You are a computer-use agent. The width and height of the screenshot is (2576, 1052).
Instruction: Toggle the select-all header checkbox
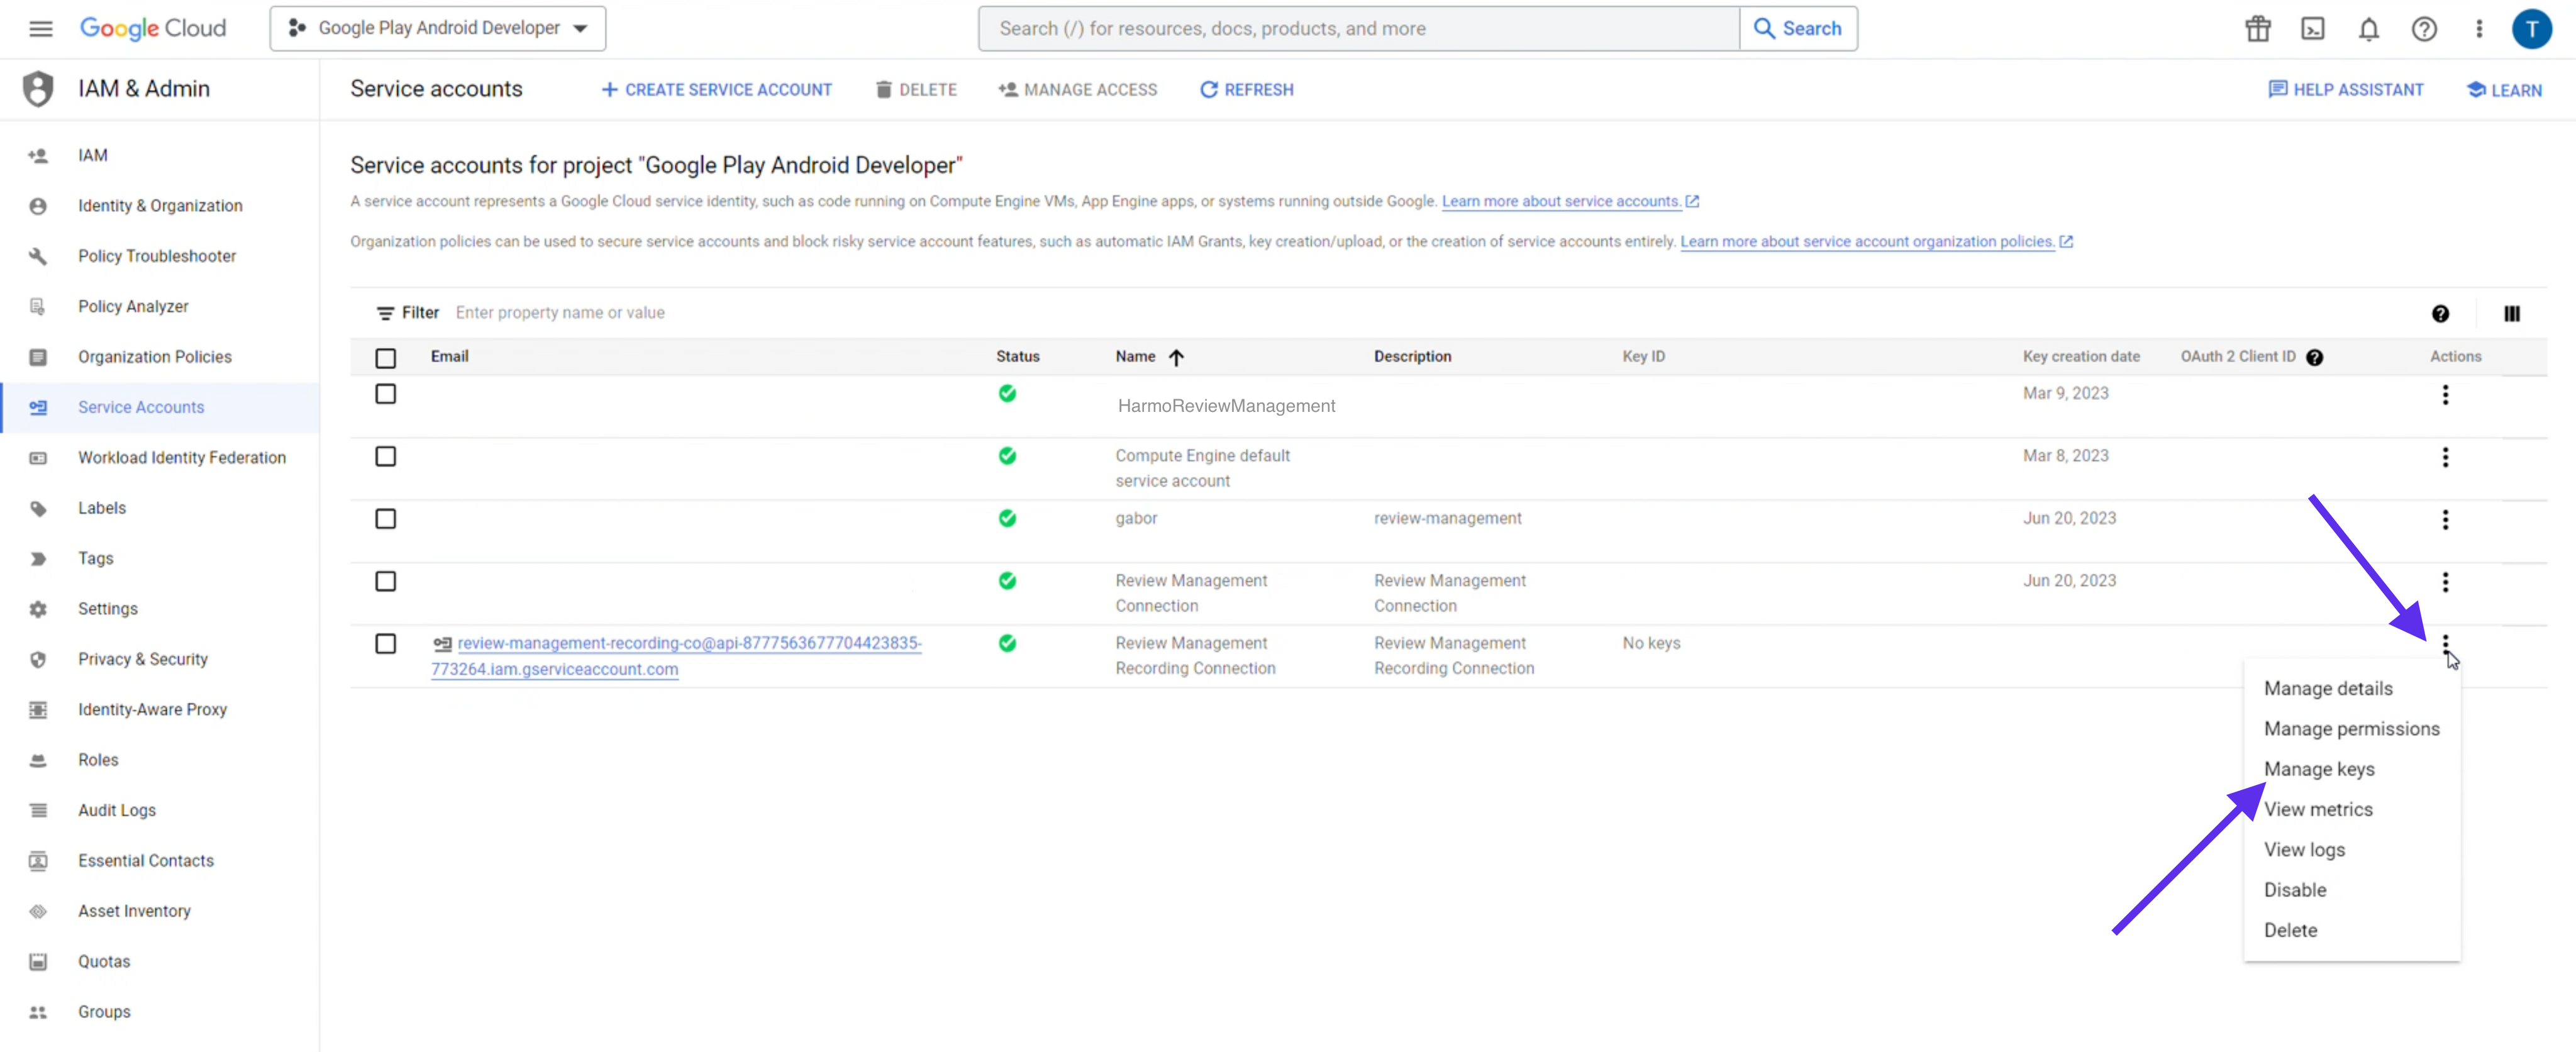(x=385, y=358)
